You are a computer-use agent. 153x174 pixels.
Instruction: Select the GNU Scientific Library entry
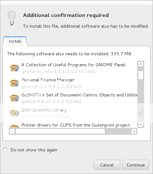tap(73, 113)
